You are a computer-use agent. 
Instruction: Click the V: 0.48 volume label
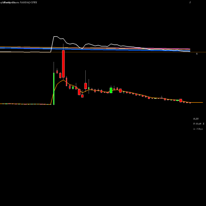pyautogui.click(x=199, y=124)
